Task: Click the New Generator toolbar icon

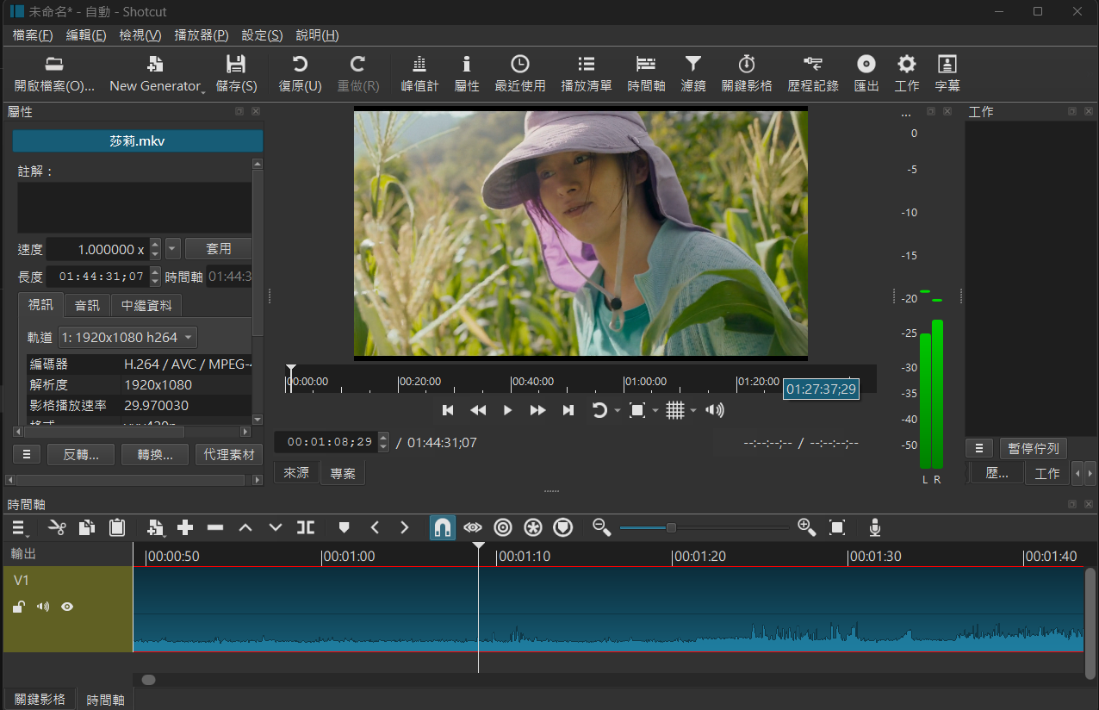Action: point(156,74)
